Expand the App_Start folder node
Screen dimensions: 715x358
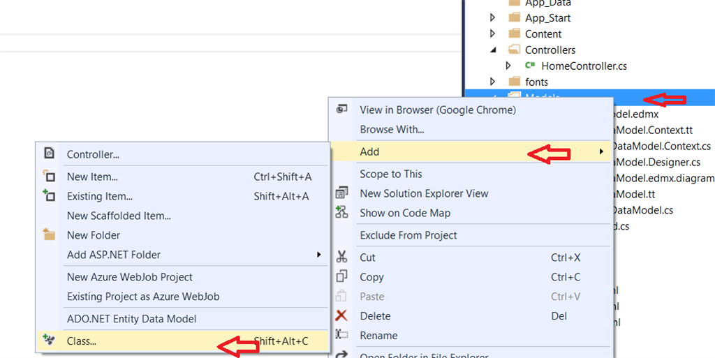point(493,17)
